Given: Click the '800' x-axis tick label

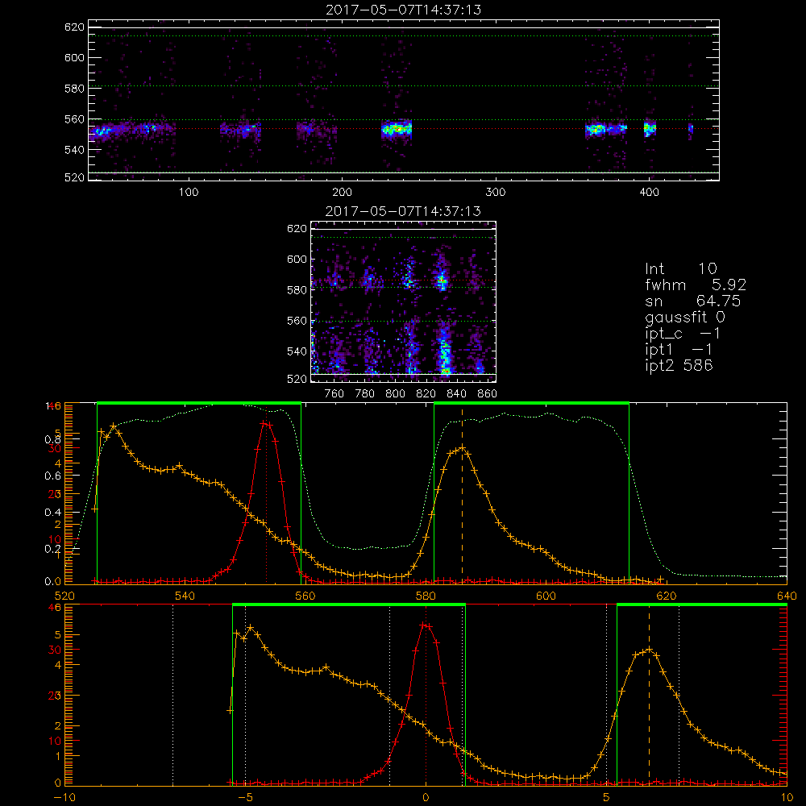Looking at the screenshot, I should pos(395,394).
